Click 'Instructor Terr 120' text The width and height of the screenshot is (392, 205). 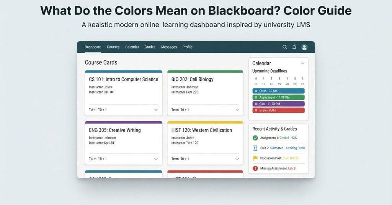[185, 143]
